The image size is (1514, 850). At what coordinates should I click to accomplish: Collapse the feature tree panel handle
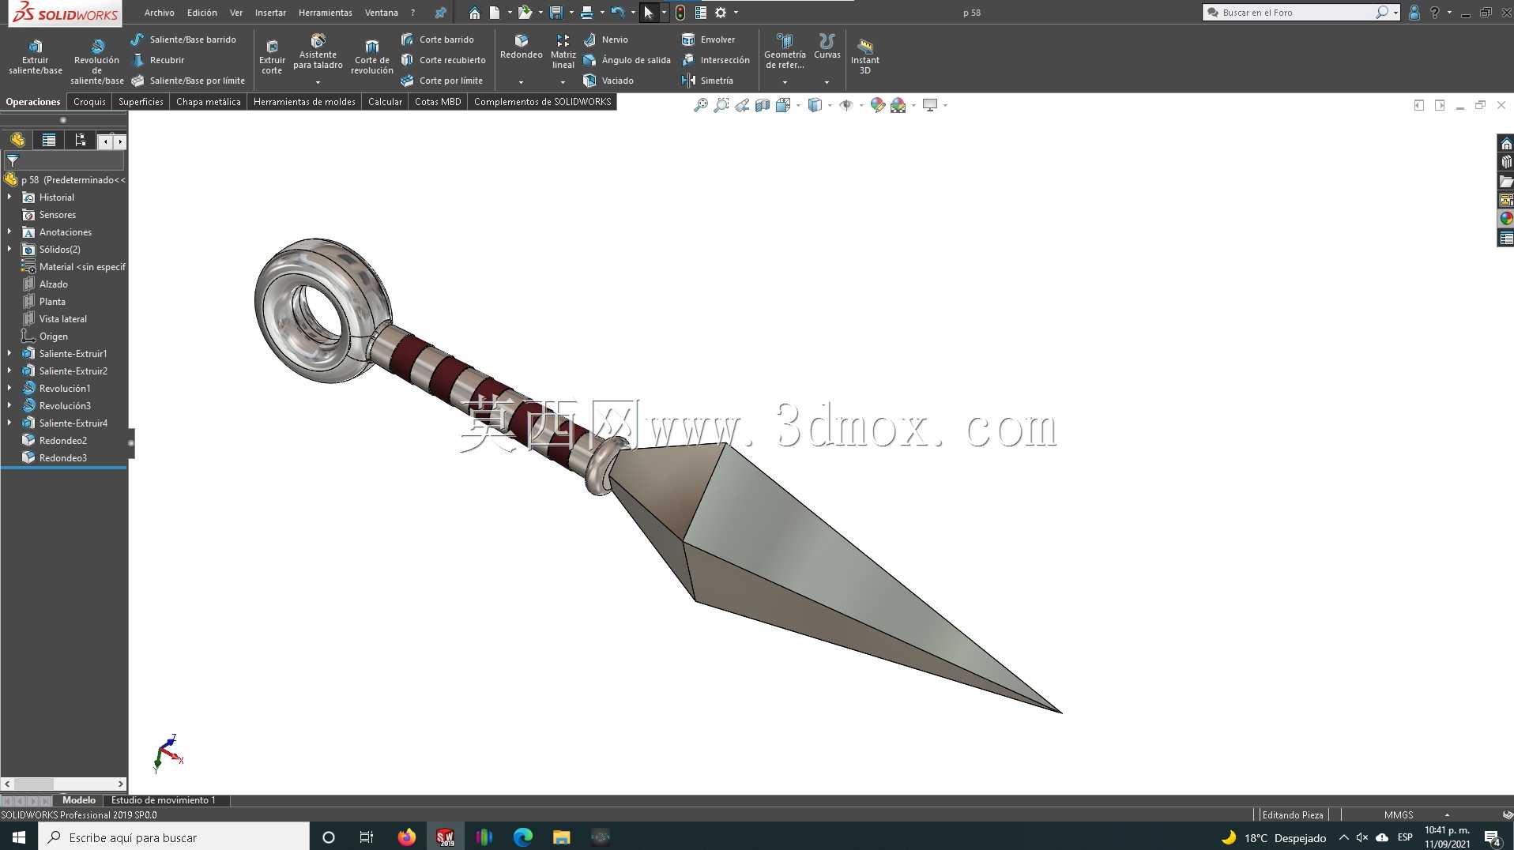[131, 443]
